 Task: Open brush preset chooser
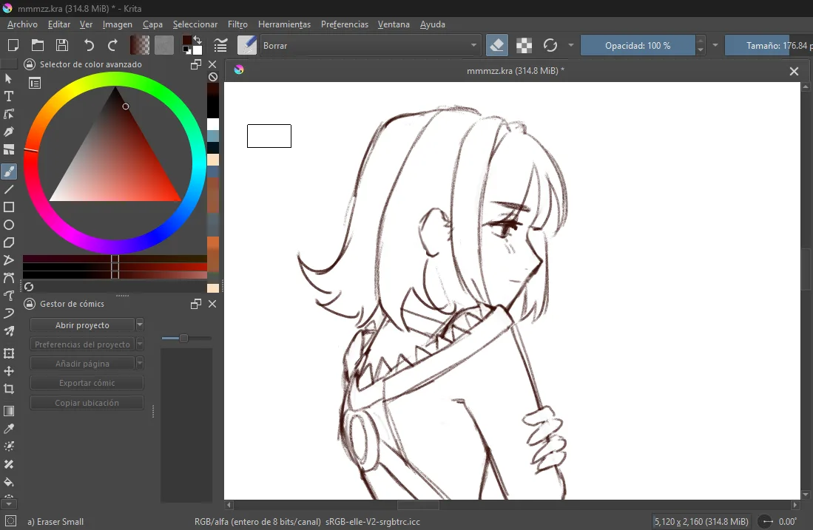247,46
